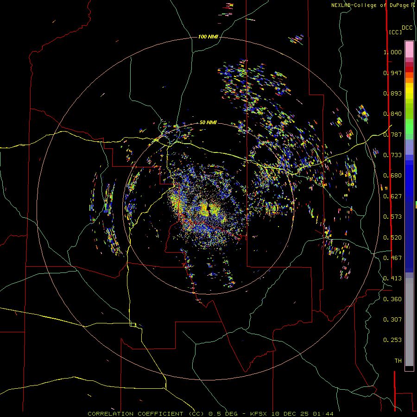Click the 0.360 scale value

(x=392, y=299)
